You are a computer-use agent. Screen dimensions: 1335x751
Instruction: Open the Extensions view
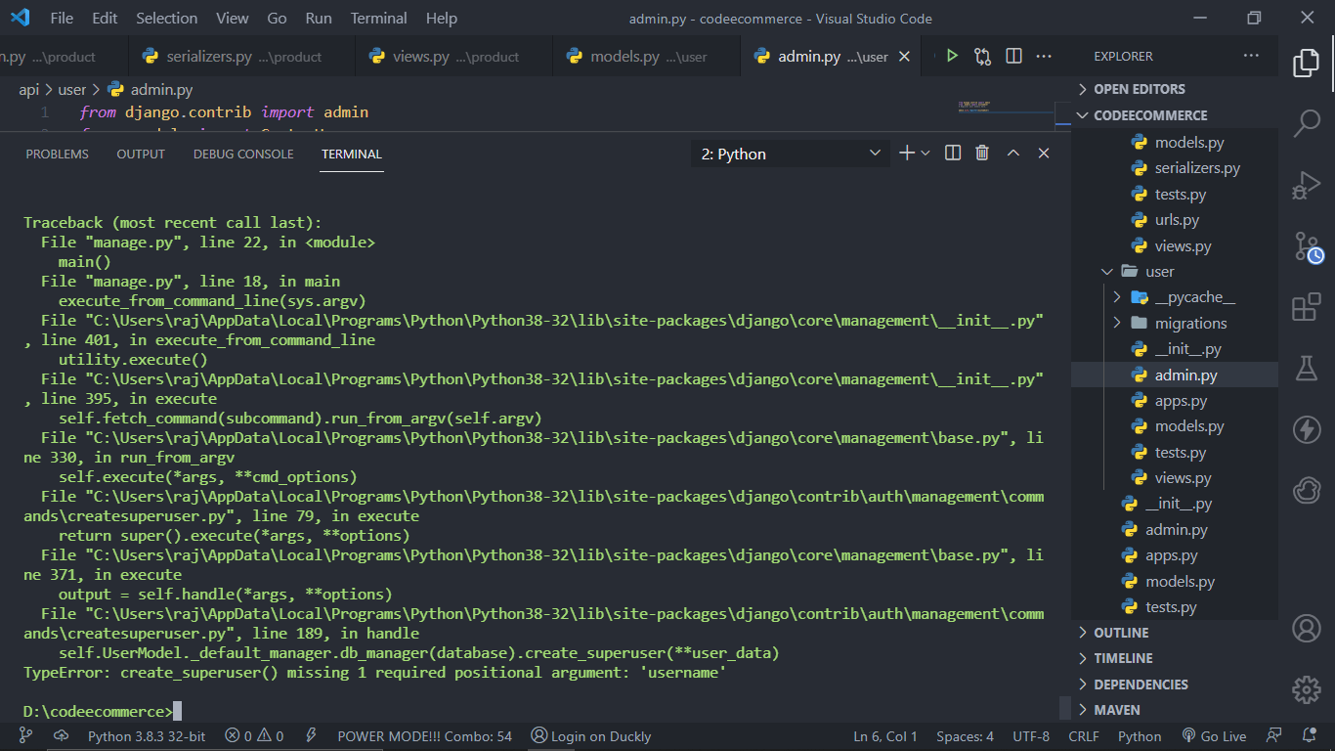coord(1307,307)
